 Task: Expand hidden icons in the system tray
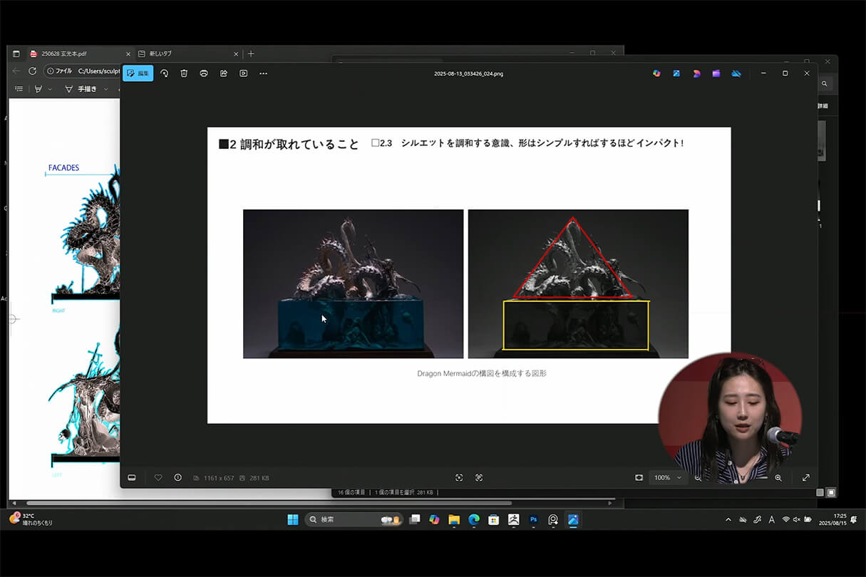(729, 519)
